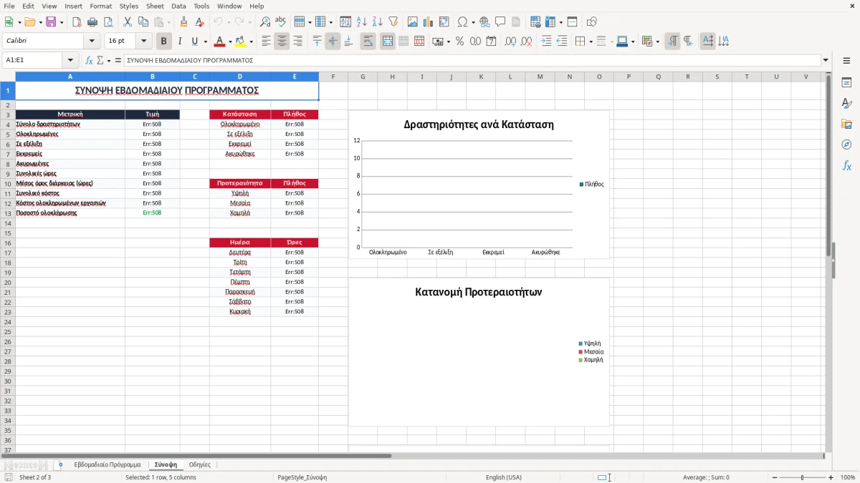The image size is (860, 483).
Task: Click the Format as Percent icon
Action: [459, 42]
